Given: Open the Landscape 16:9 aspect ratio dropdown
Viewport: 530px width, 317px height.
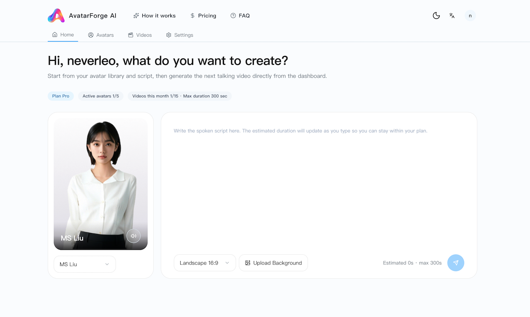Looking at the screenshot, I should point(204,263).
